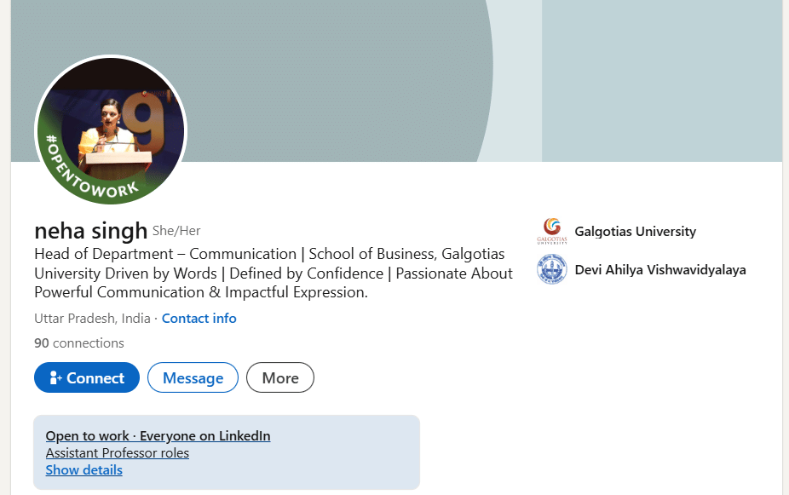Click the She/Her pronouns label
Image resolution: width=789 pixels, height=495 pixels.
click(176, 231)
